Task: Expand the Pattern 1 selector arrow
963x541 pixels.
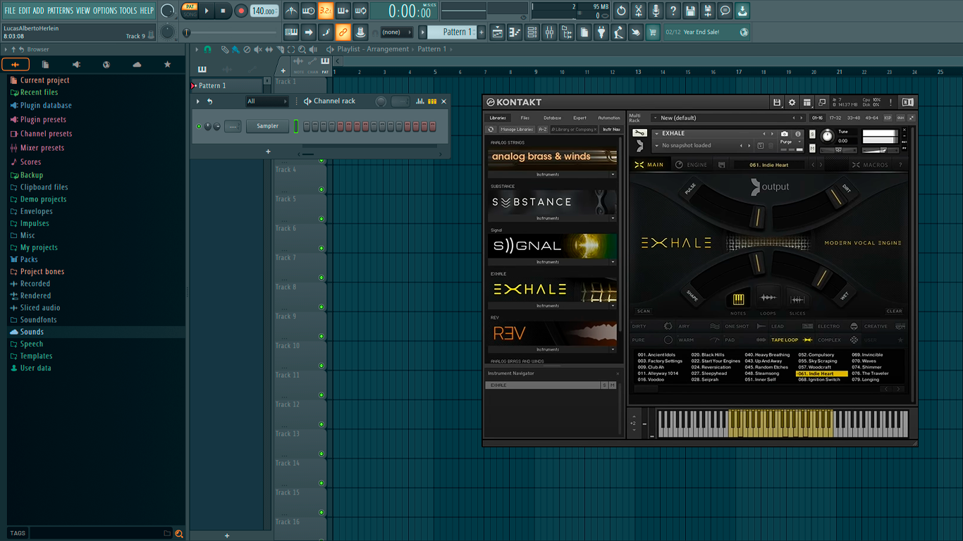Action: click(423, 32)
